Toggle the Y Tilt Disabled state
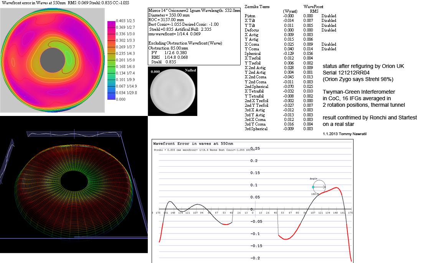Viewport: 423px width, 263px height. (329, 25)
